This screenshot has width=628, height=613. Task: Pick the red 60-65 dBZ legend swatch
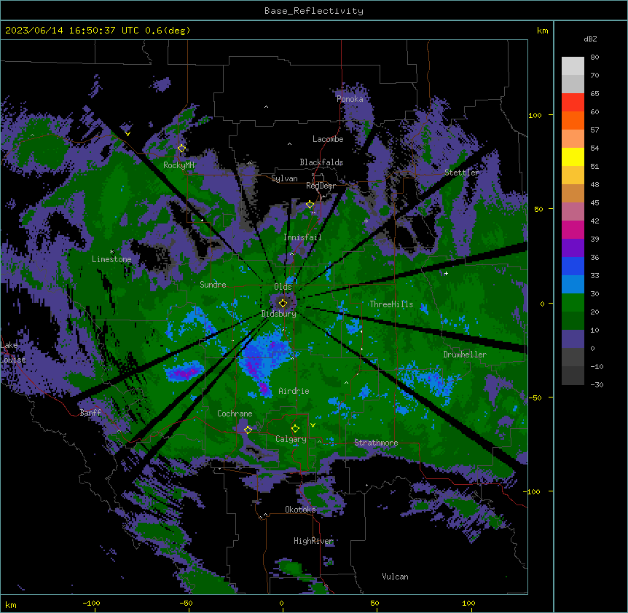[573, 102]
